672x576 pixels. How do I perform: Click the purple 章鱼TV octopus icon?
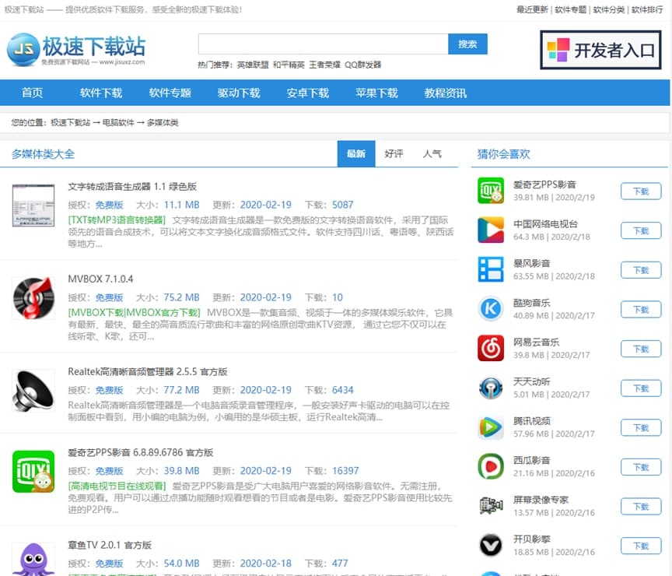click(x=33, y=559)
